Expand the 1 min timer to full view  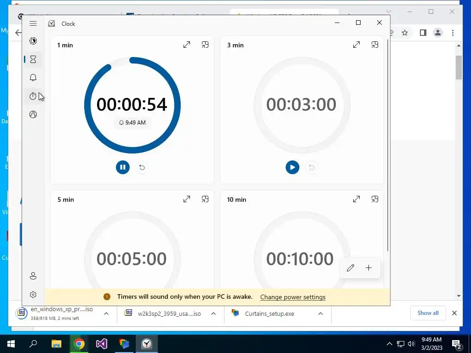click(187, 45)
